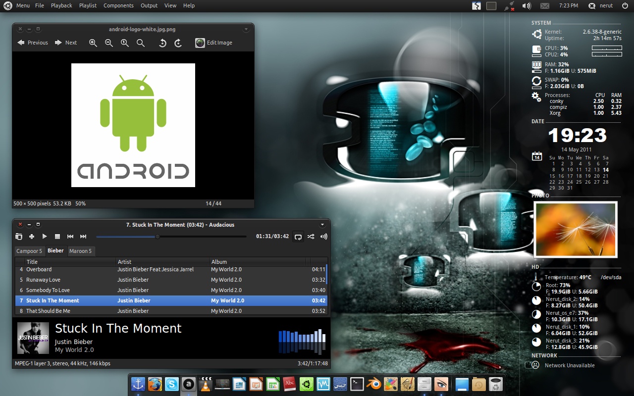Click sound volume indicator in top panel
This screenshot has width=634, height=396.
[x=527, y=6]
